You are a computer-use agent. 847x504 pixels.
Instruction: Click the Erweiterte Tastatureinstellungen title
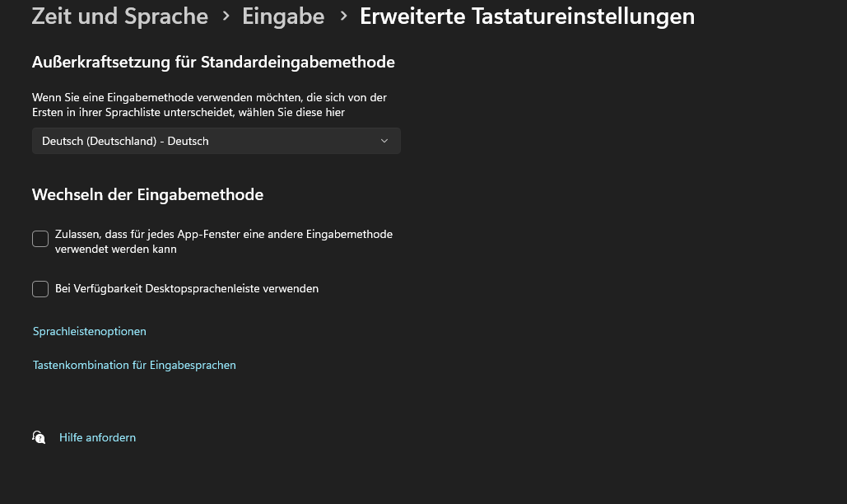(x=527, y=16)
